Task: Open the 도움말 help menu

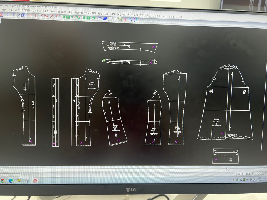Action: (x=180, y=17)
